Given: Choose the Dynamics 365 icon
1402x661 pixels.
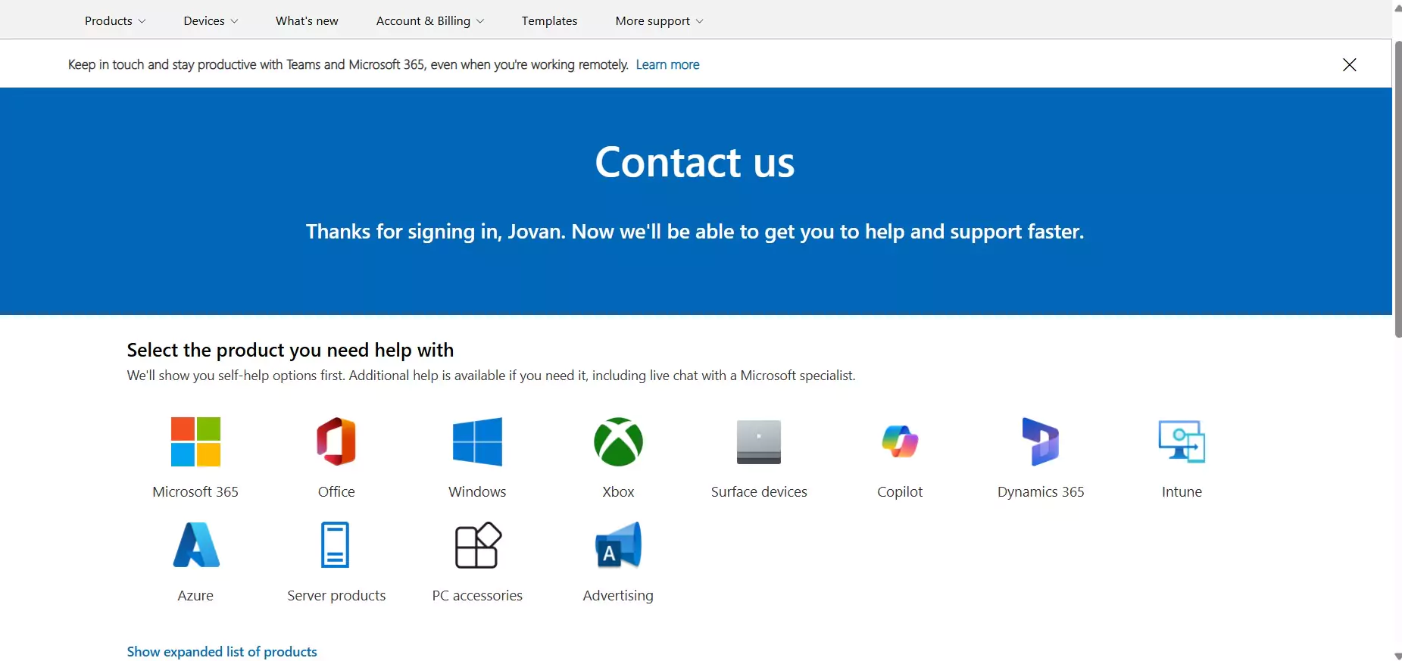Looking at the screenshot, I should pyautogui.click(x=1041, y=441).
